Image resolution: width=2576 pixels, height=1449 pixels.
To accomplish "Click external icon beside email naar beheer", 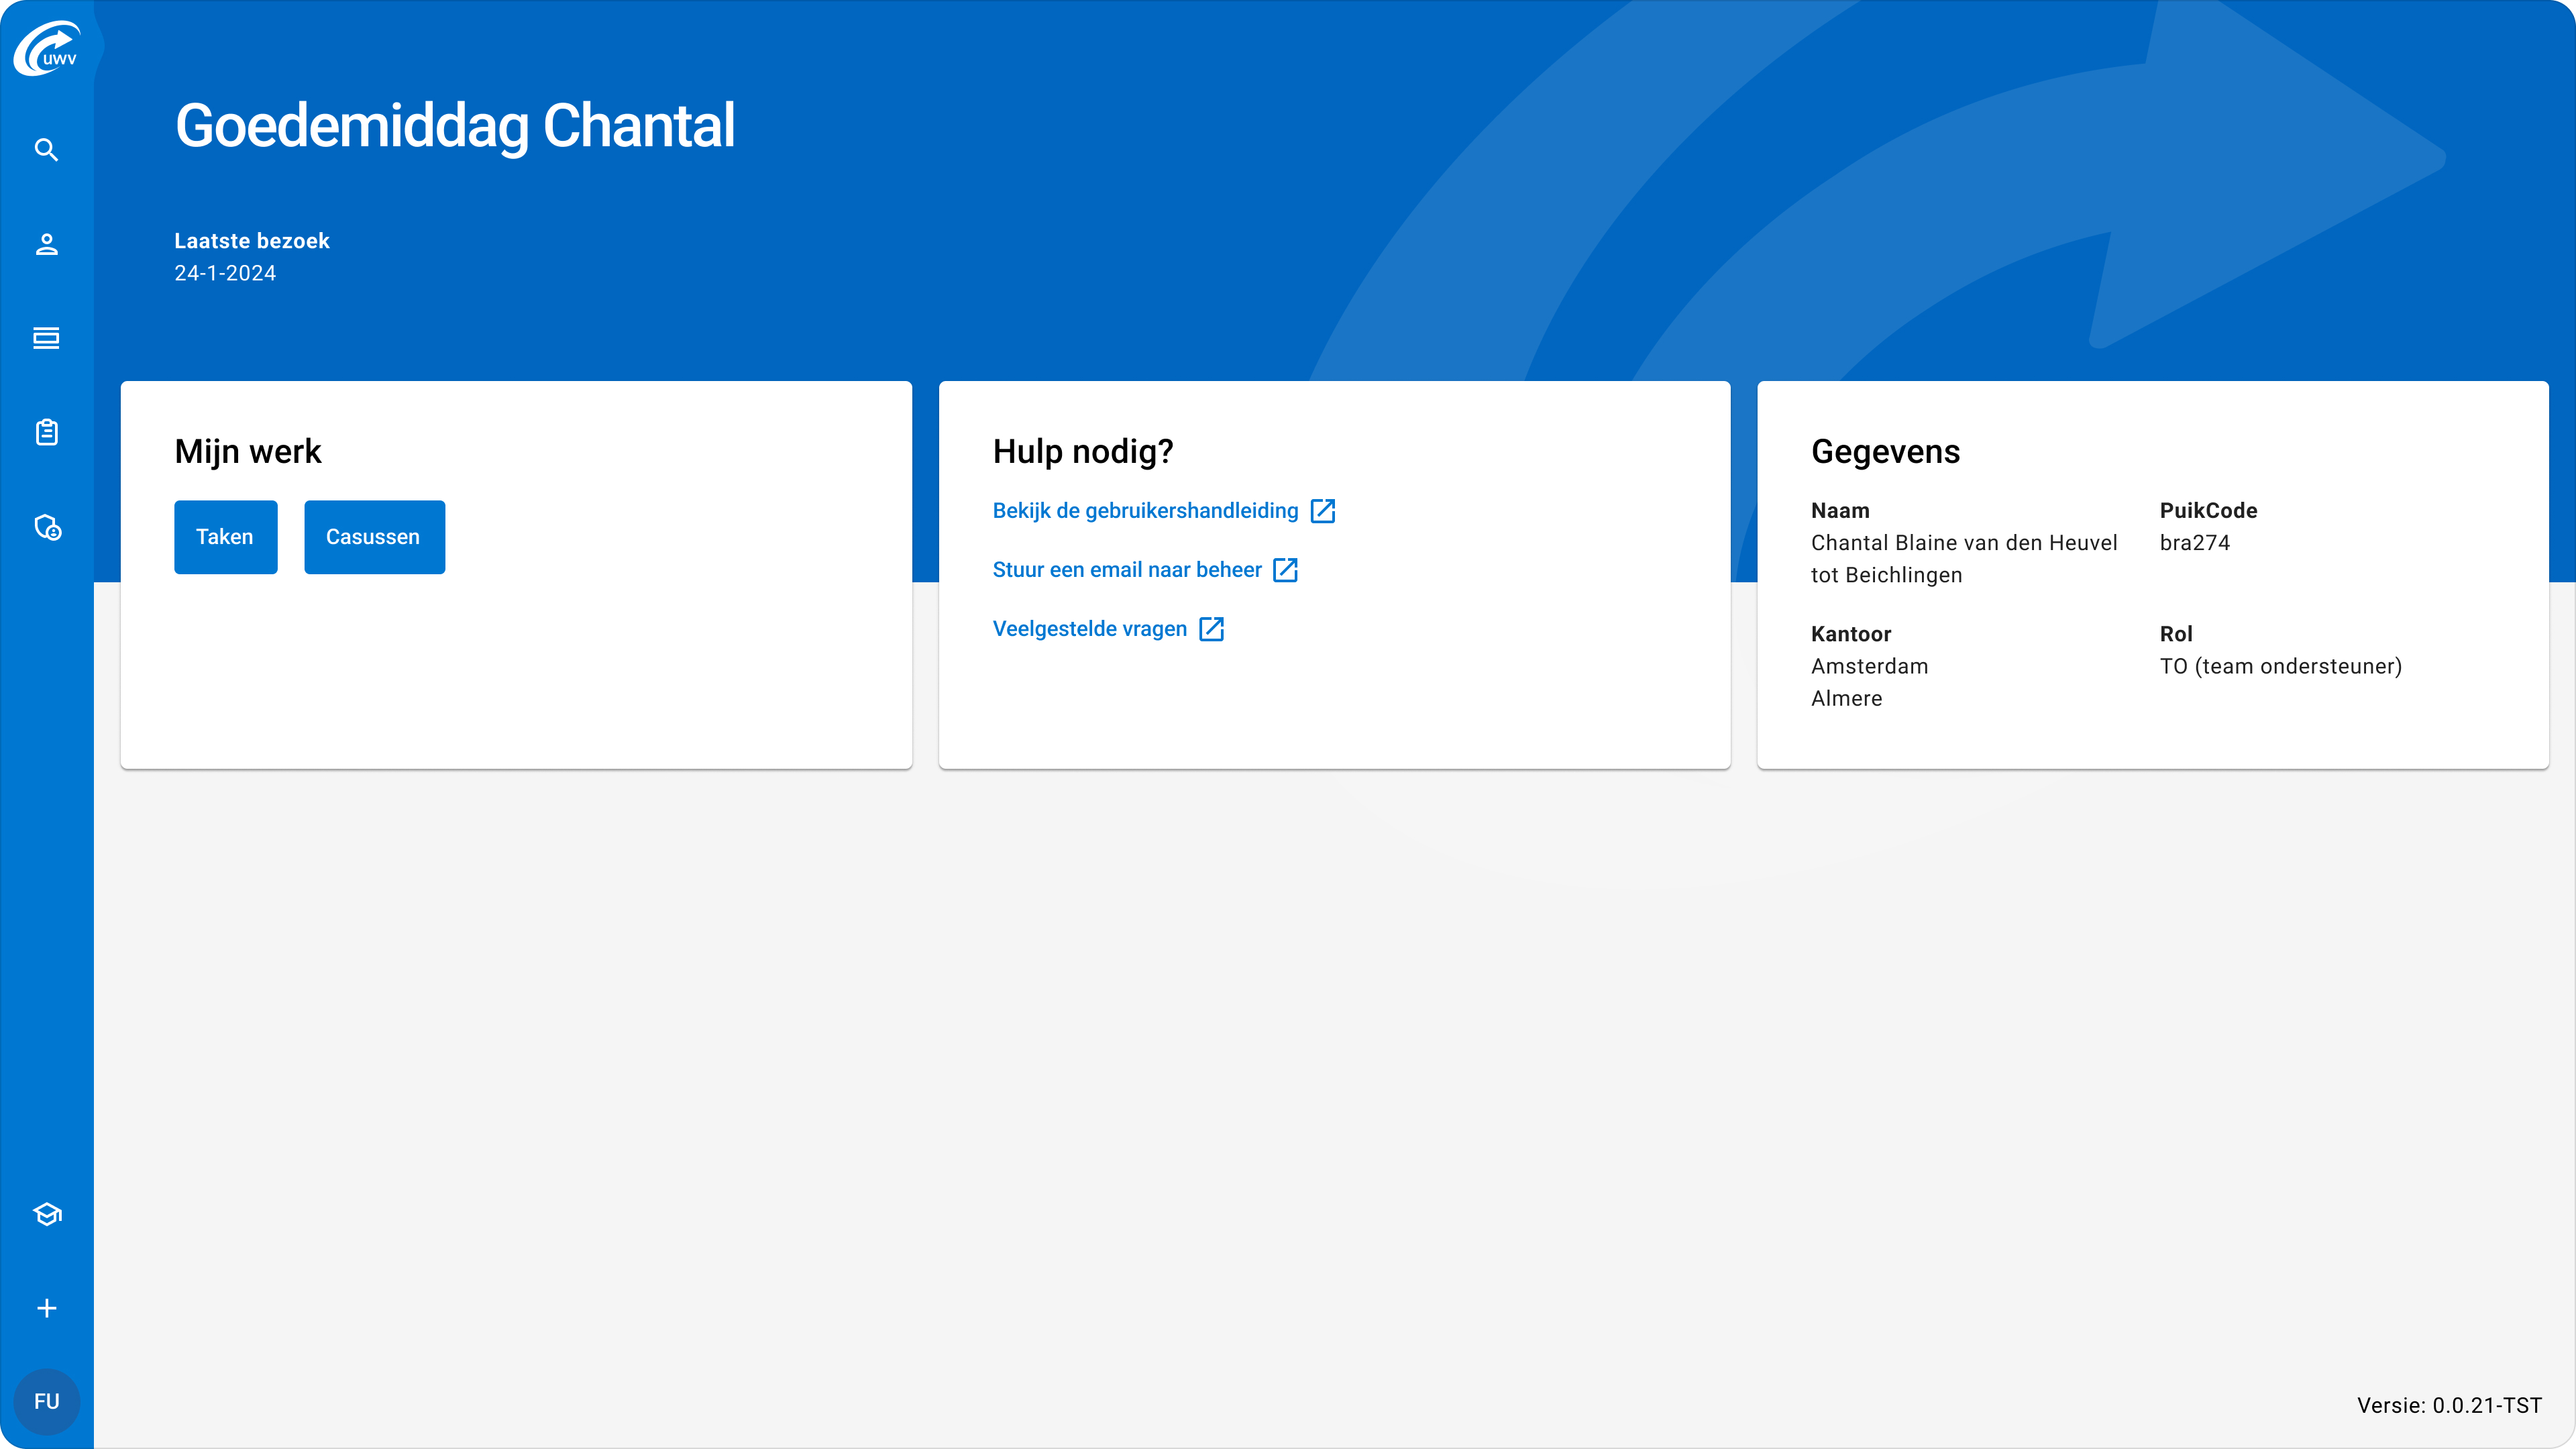I will tap(1285, 570).
